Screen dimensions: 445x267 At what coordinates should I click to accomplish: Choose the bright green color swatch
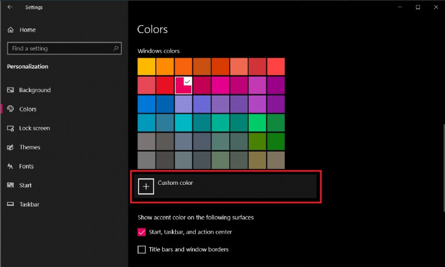coord(257,123)
